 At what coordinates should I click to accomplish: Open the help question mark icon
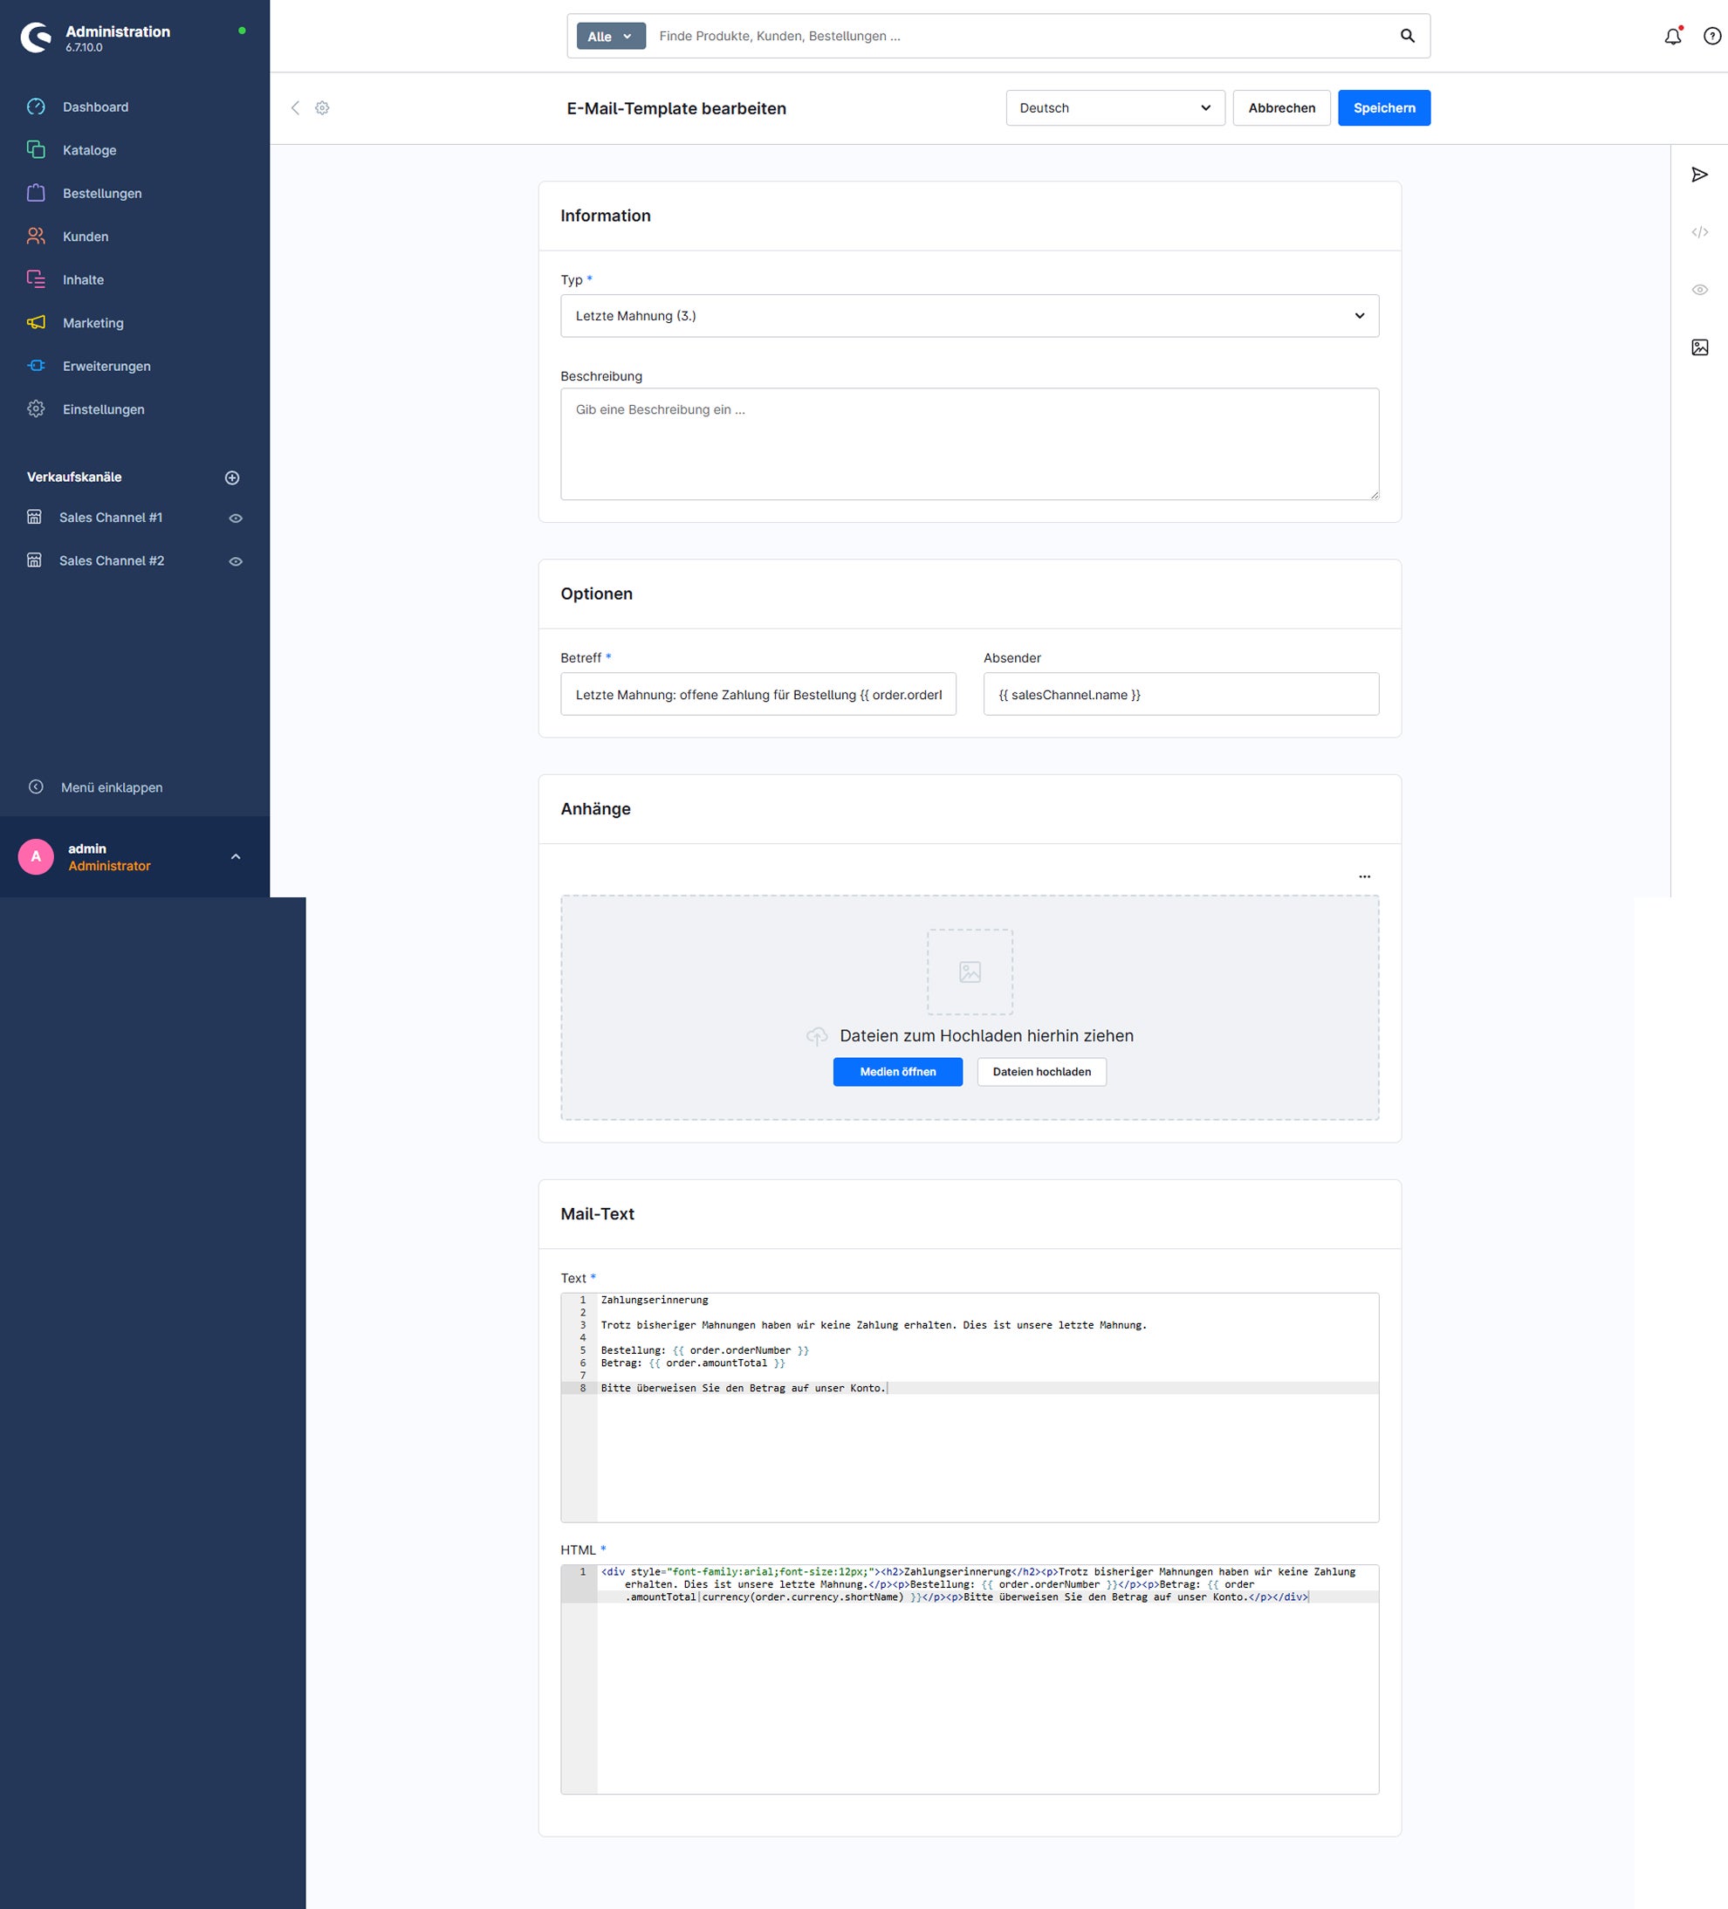1712,36
